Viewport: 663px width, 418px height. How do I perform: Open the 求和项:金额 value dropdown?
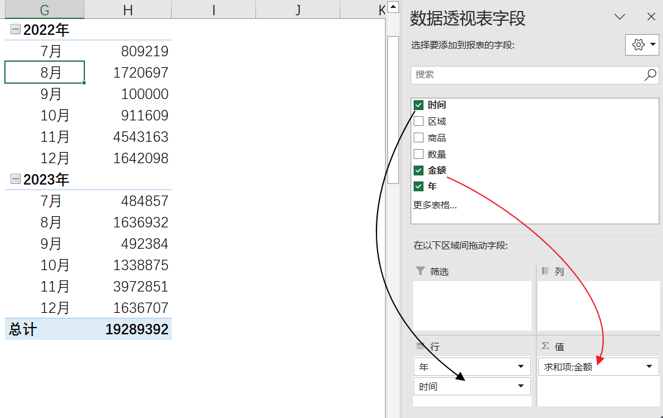click(649, 367)
